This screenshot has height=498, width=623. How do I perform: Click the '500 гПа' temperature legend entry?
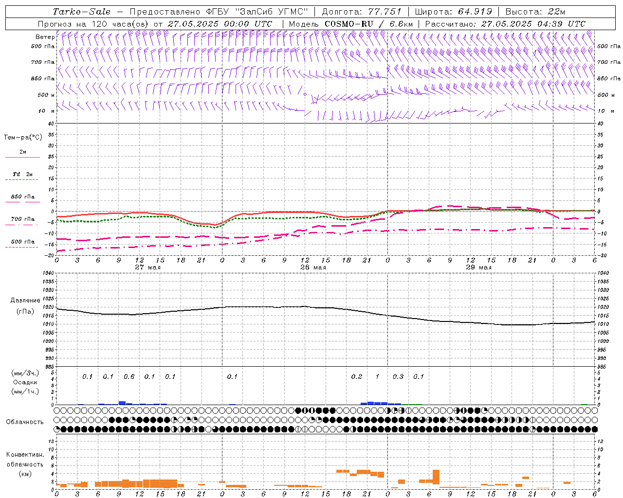(23, 242)
